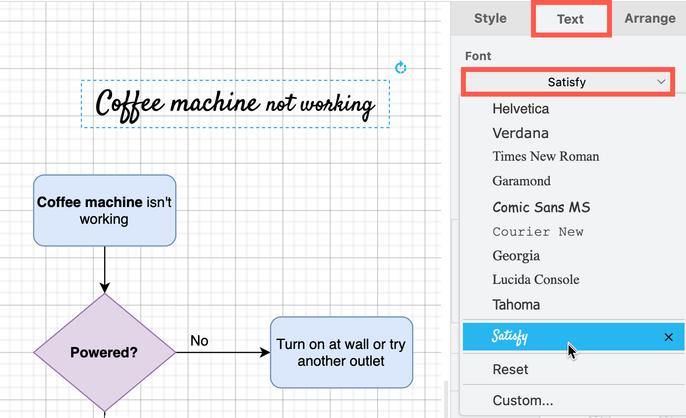Select the Lucida Console font
686x418 pixels.
[535, 279]
